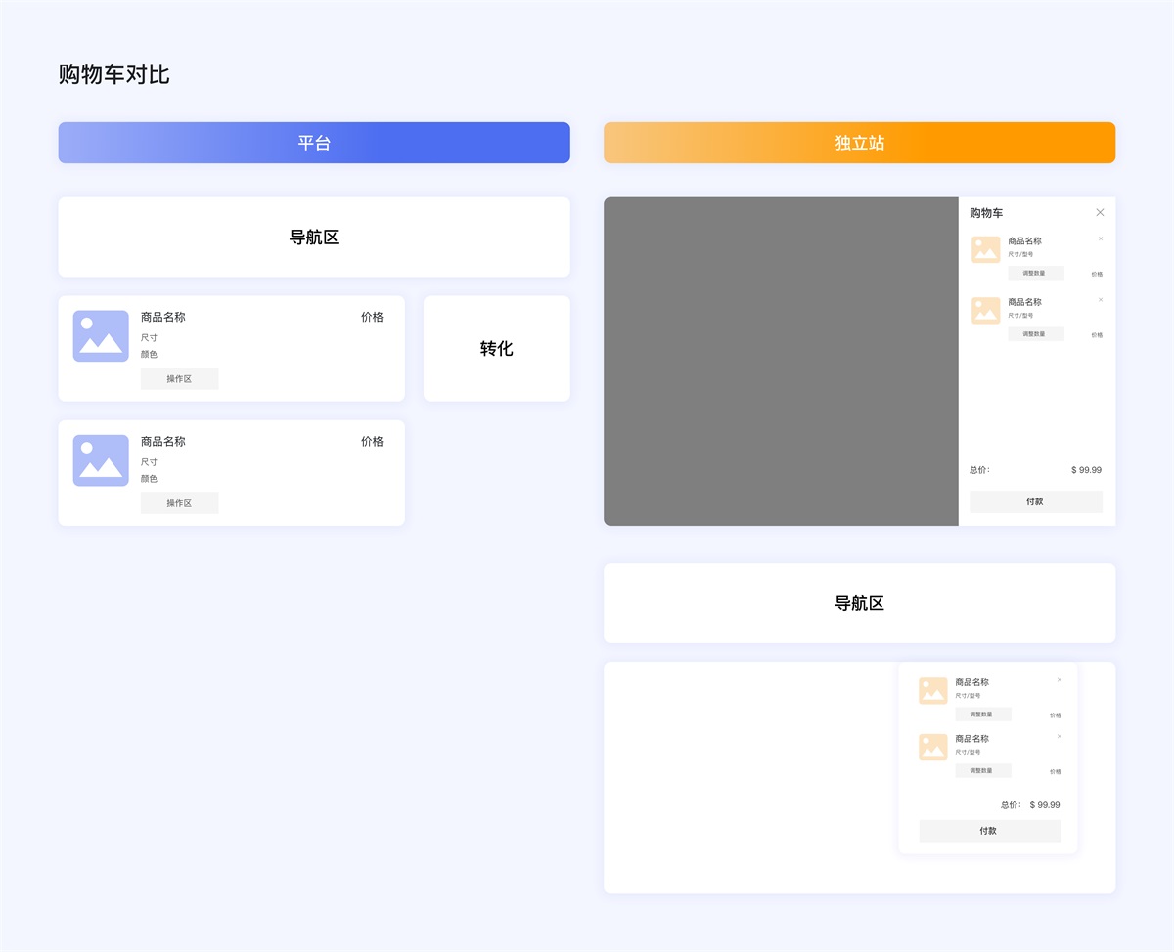Select the orange 独立站 header banner
Viewport: 1174px width, 952px height.
coord(859,143)
